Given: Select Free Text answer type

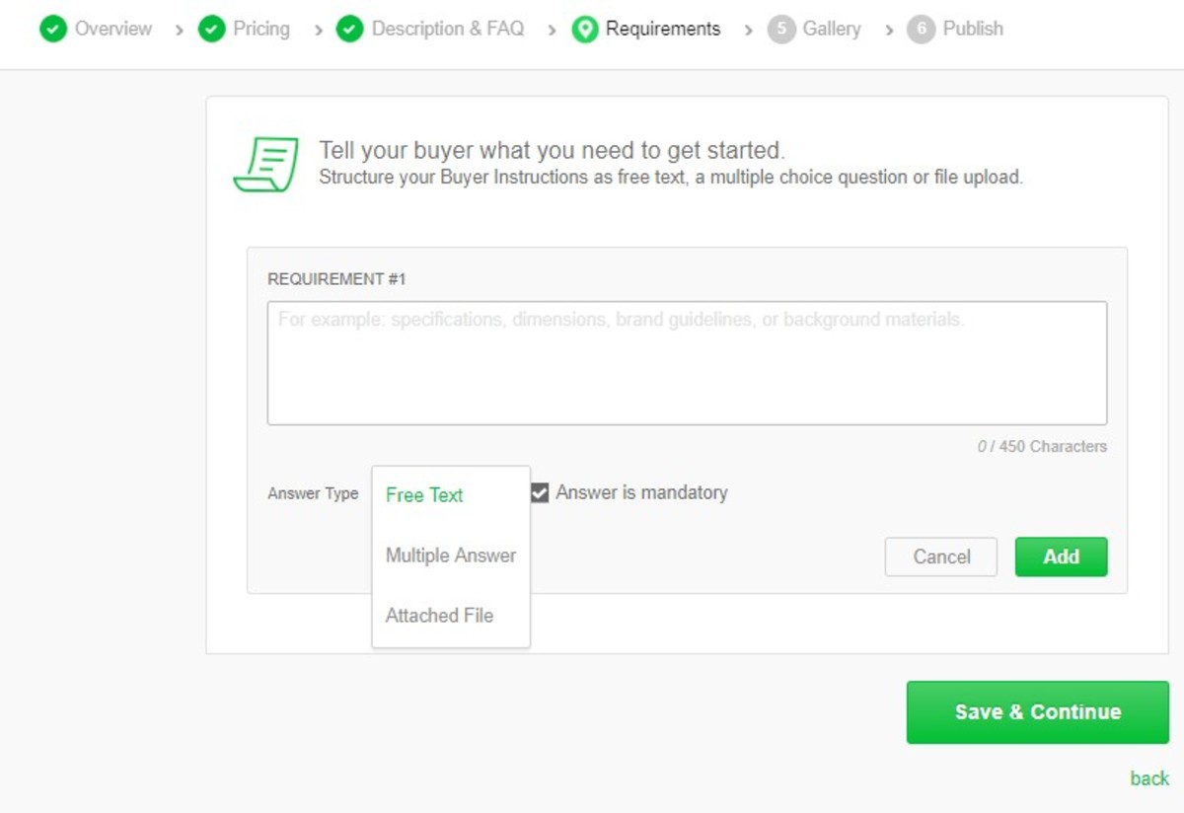Looking at the screenshot, I should tap(423, 495).
